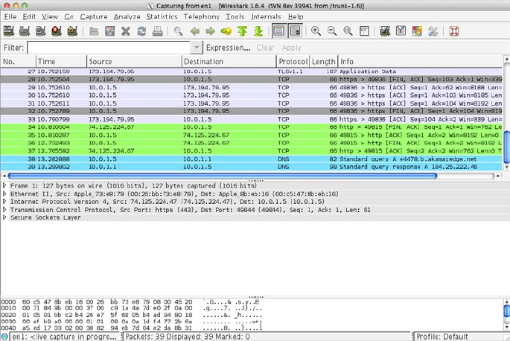The height and width of the screenshot is (341, 510).
Task: Edit display filters icon
Action: click(x=401, y=31)
